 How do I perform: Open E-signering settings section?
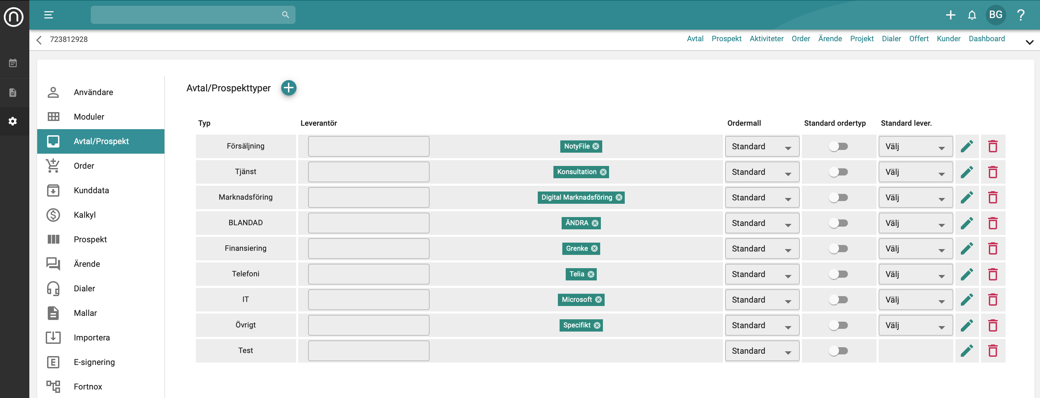coord(101,362)
